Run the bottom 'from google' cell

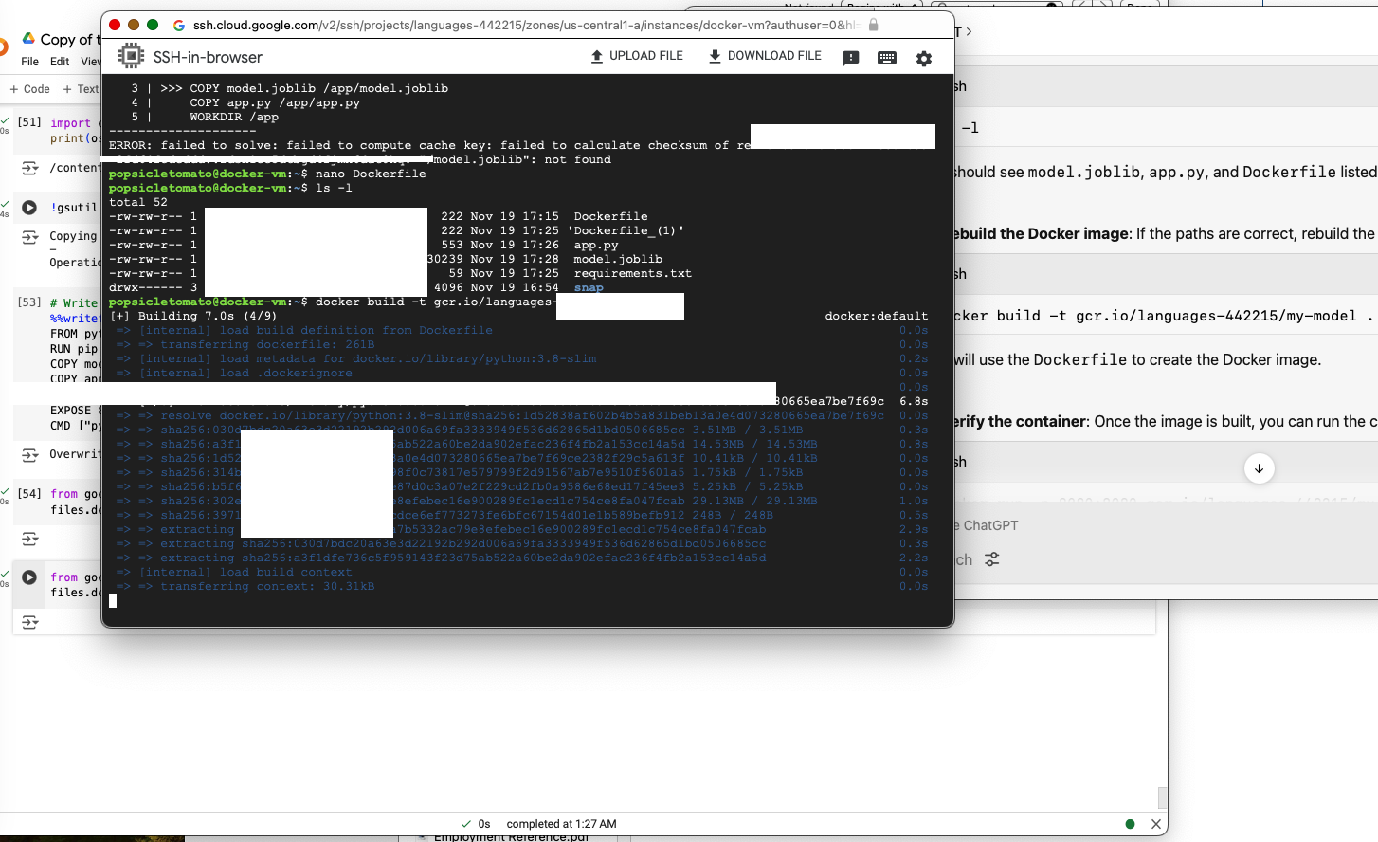point(29,577)
